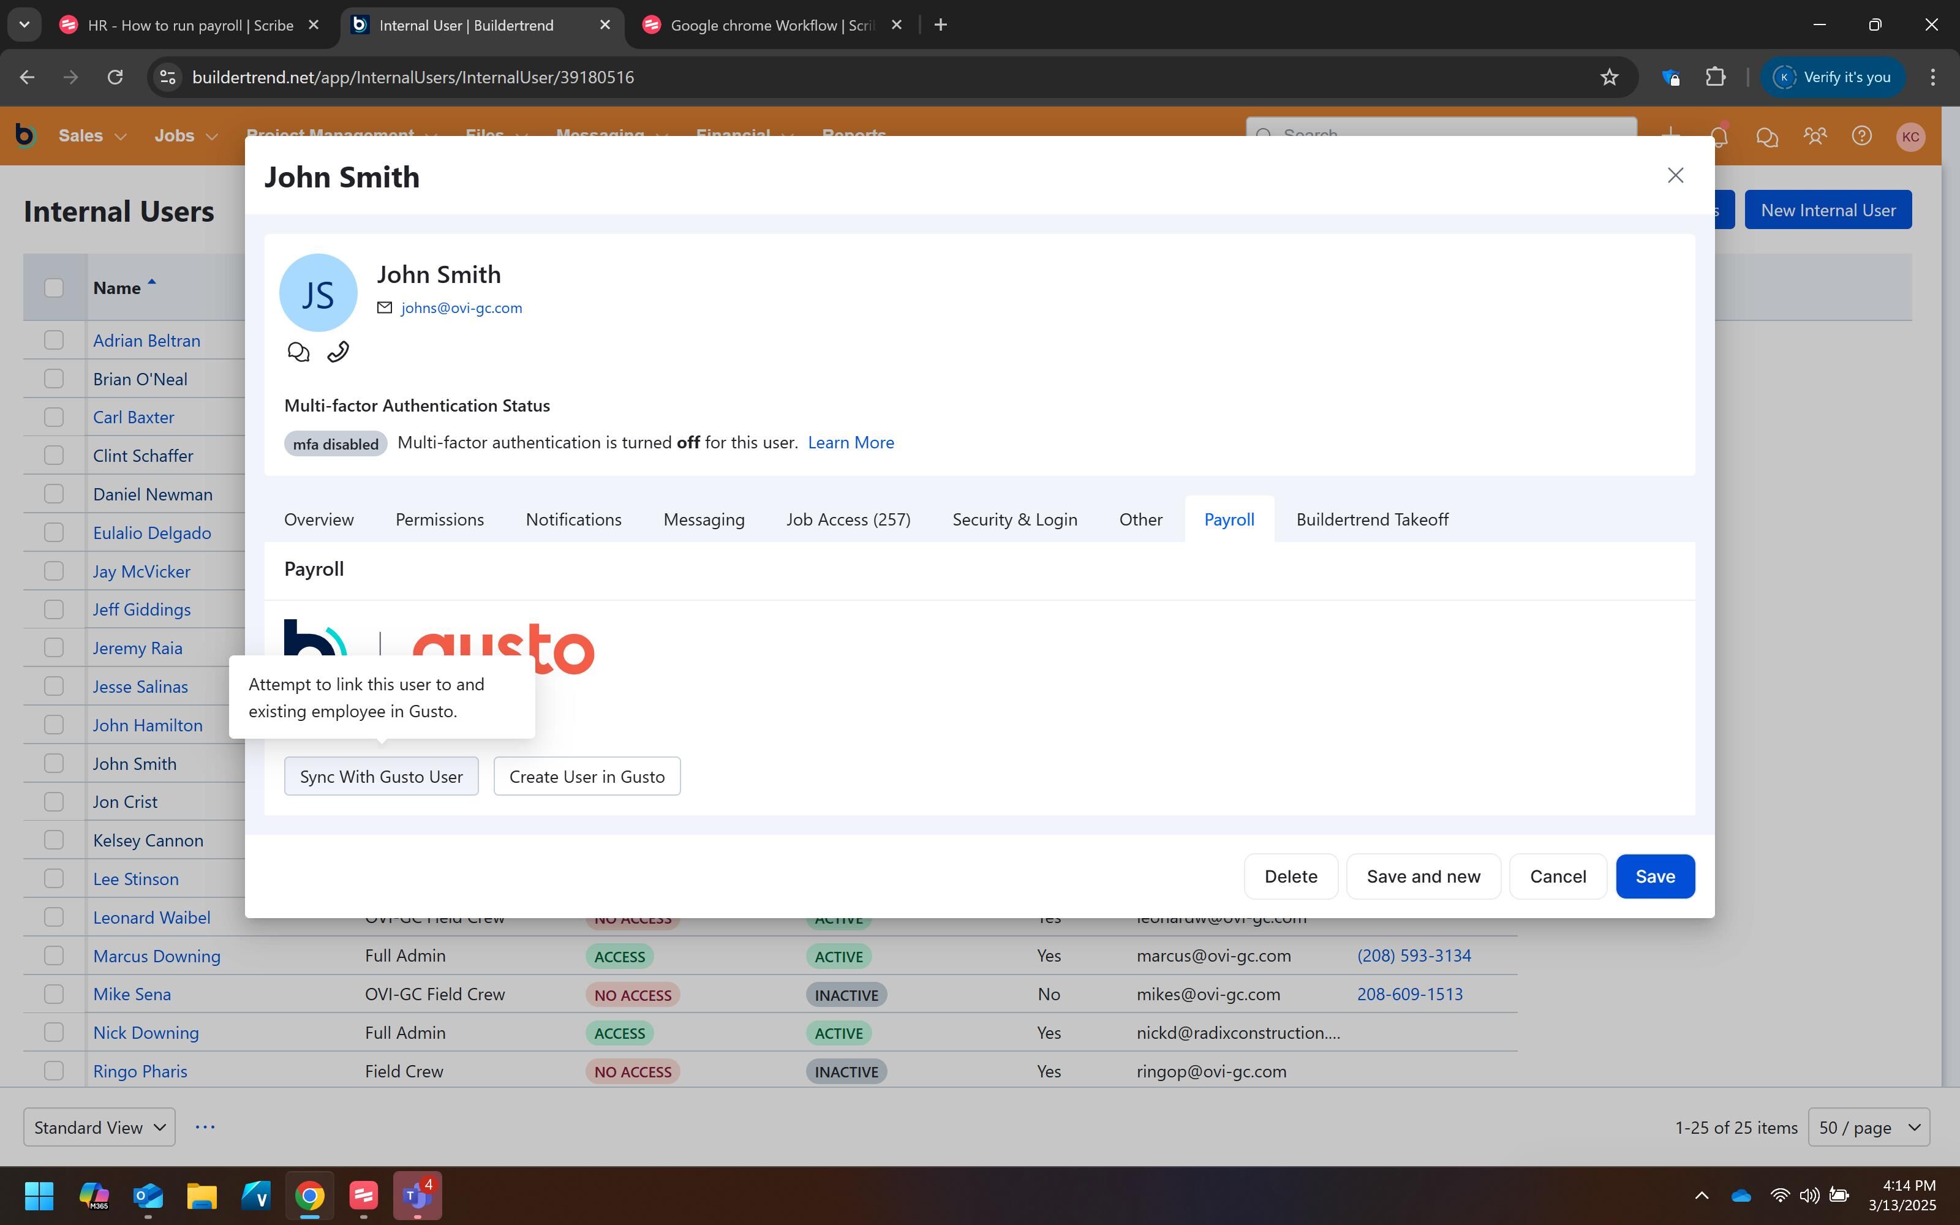Image resolution: width=1960 pixels, height=1225 pixels.
Task: Click the johns@ovi-gc.com email link
Action: 462,308
